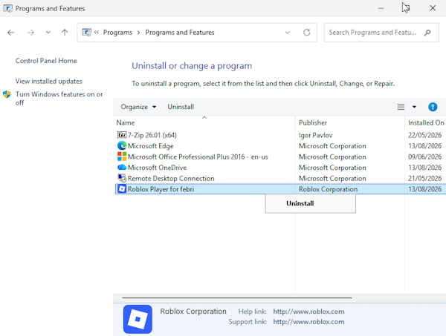
Task: Close the Programs and Features window
Action: pyautogui.click(x=433, y=8)
